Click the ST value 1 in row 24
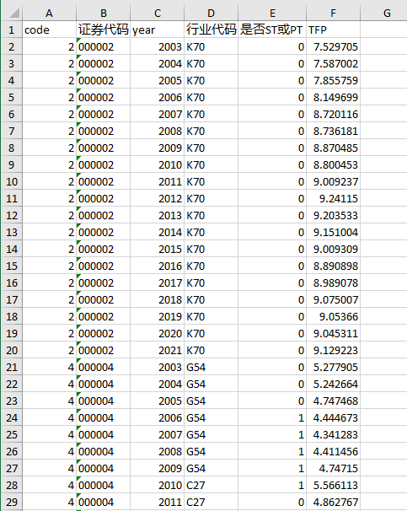407x511 pixels. (x=272, y=417)
